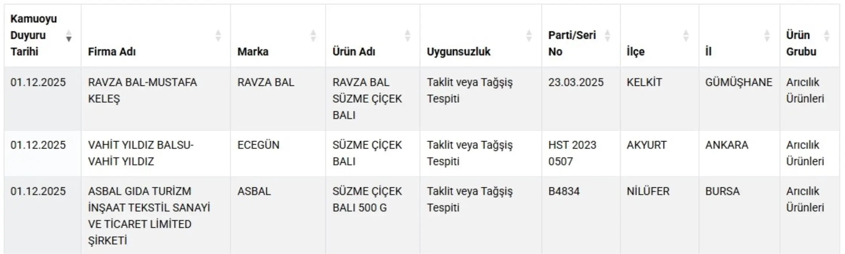Select the Parti/Seri No column header
Image resolution: width=845 pixels, height=254 pixels.
pyautogui.click(x=572, y=43)
